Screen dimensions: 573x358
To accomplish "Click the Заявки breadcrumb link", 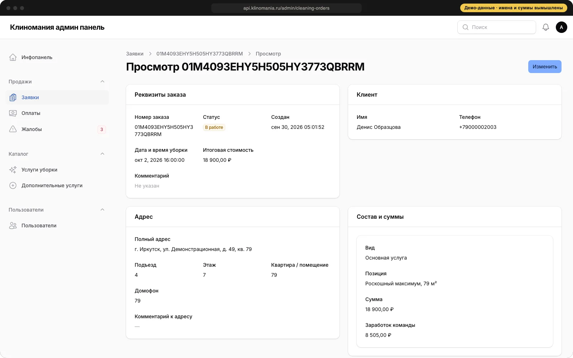I will [135, 54].
